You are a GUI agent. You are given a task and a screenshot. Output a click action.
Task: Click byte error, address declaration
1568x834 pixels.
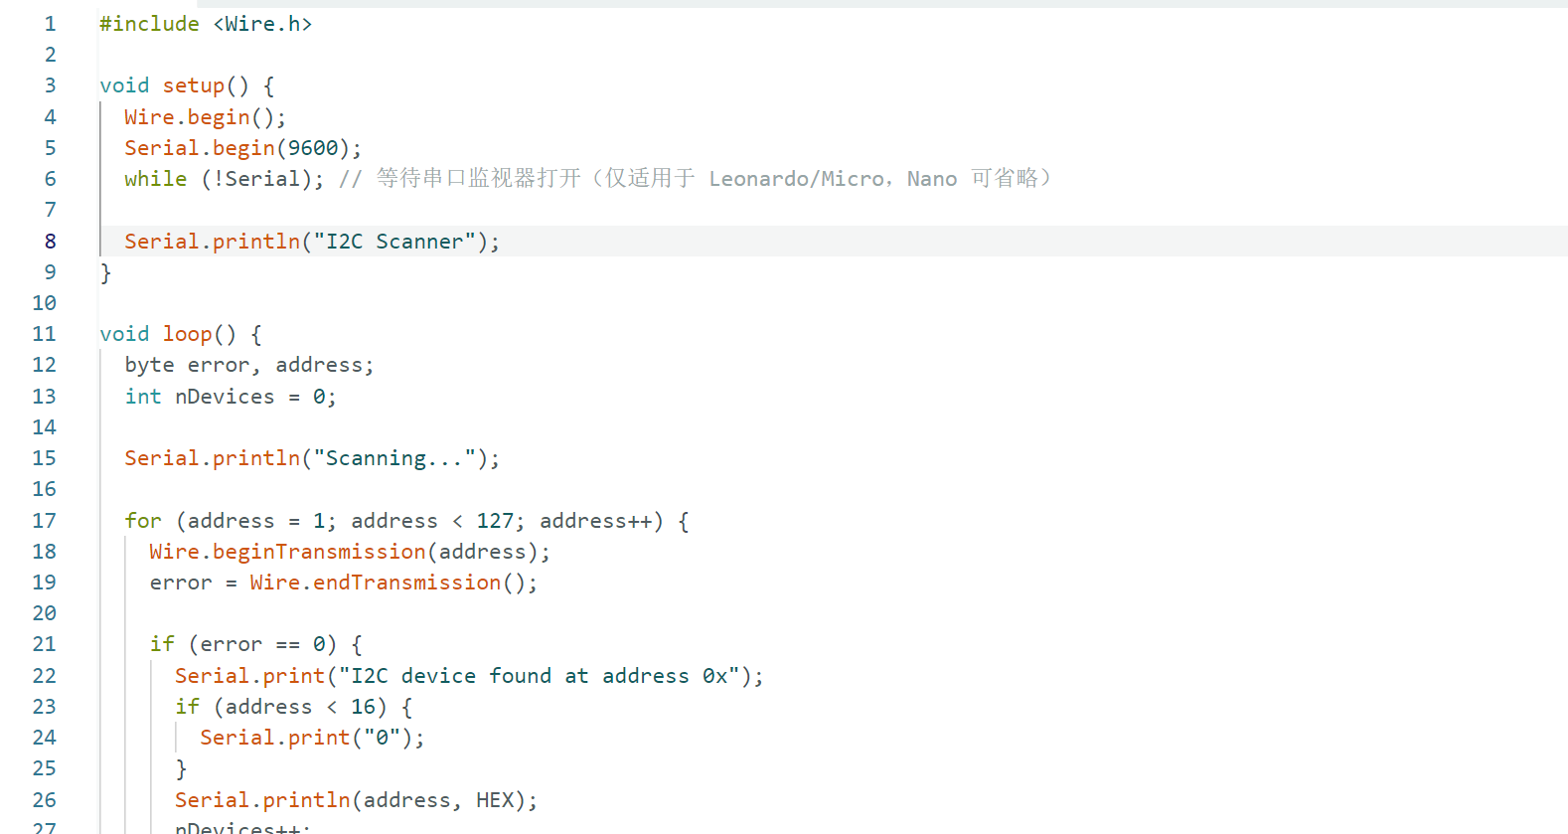pos(249,366)
